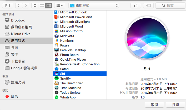The image size is (186, 110).
Task: Select Parallels Desktop app
Action: point(80,50)
